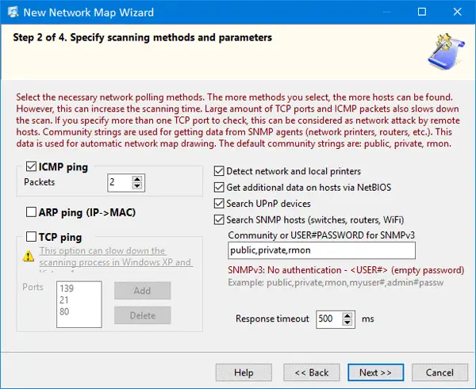Increase the ICMP Packets count

[138, 179]
